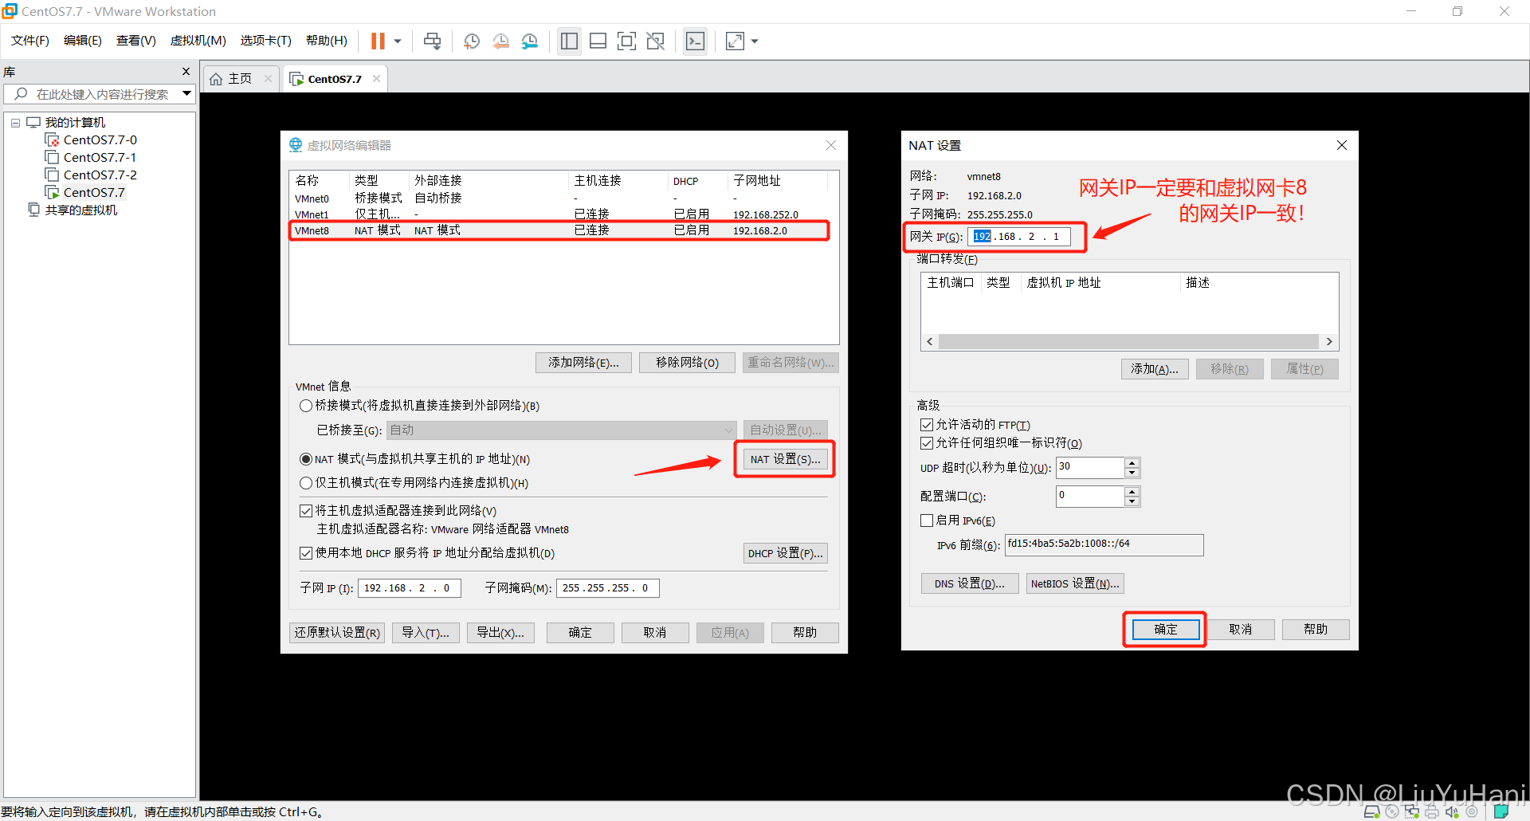The width and height of the screenshot is (1530, 821).
Task: Click the printer status bar icon
Action: [1432, 812]
